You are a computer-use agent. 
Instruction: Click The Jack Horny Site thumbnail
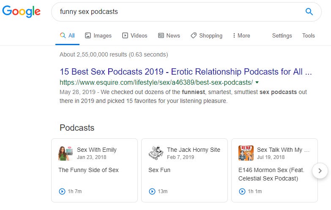coord(156,153)
